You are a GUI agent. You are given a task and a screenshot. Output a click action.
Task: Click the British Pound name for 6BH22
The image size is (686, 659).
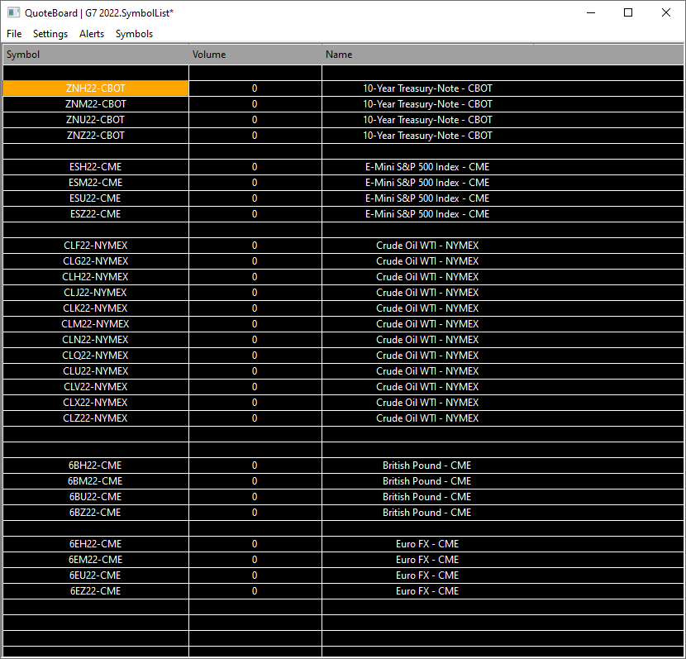(x=427, y=466)
